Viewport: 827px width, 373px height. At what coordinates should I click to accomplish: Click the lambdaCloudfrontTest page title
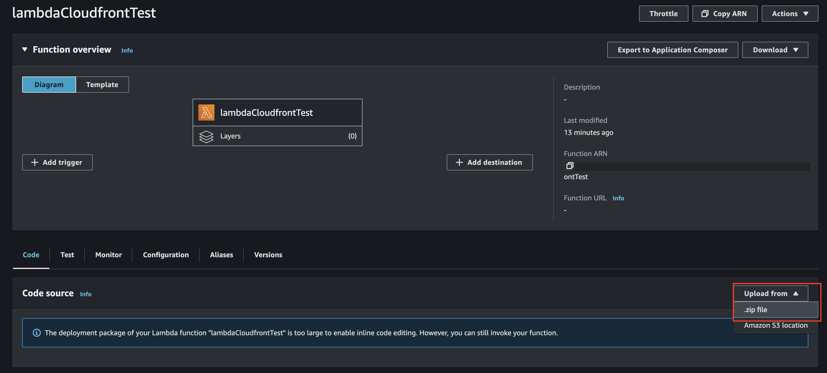coord(84,13)
